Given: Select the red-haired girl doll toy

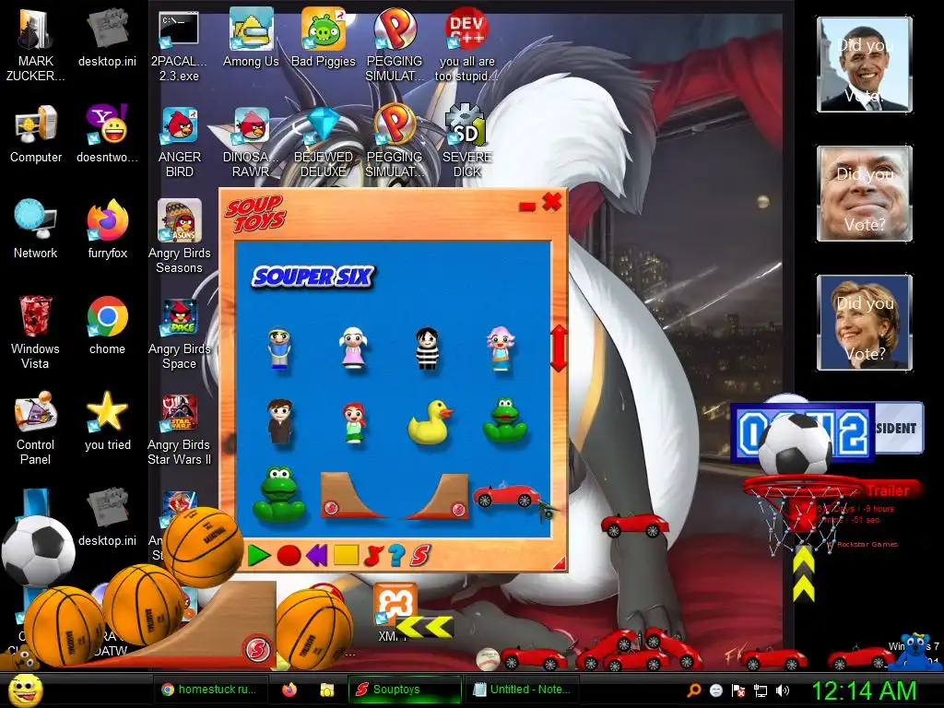Looking at the screenshot, I should (x=354, y=423).
